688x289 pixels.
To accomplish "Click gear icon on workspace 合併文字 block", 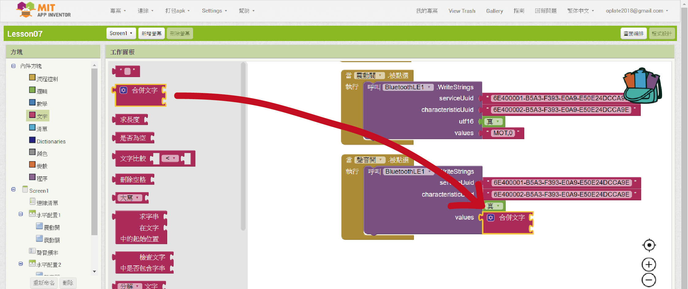I will pos(491,217).
